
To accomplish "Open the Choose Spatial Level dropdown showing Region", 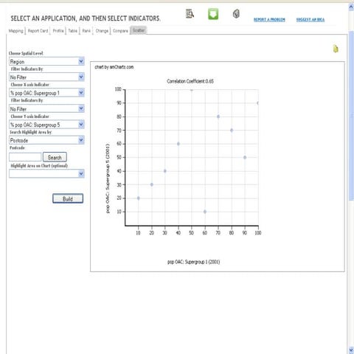I will tap(46, 61).
